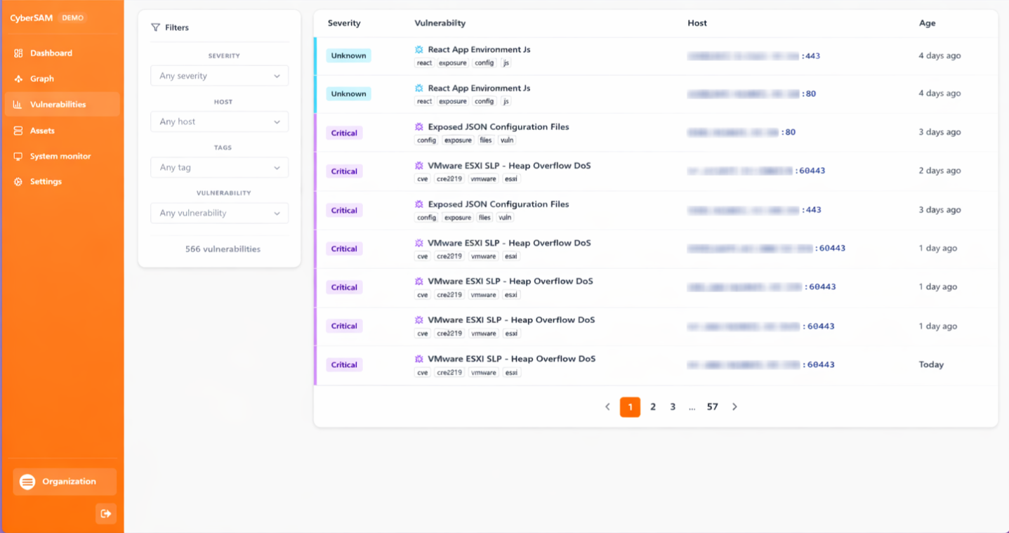Expand the Any vulnerability dropdown
This screenshot has width=1009, height=533.
pyautogui.click(x=219, y=213)
